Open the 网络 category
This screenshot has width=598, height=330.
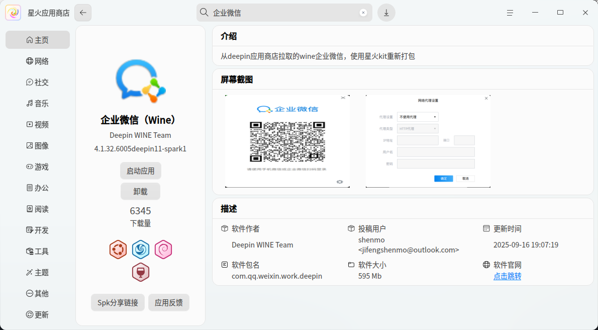[37, 61]
